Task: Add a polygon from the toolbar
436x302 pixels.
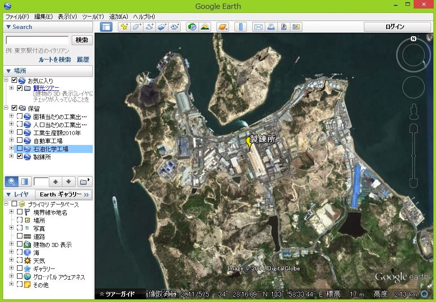Action: pos(137,27)
